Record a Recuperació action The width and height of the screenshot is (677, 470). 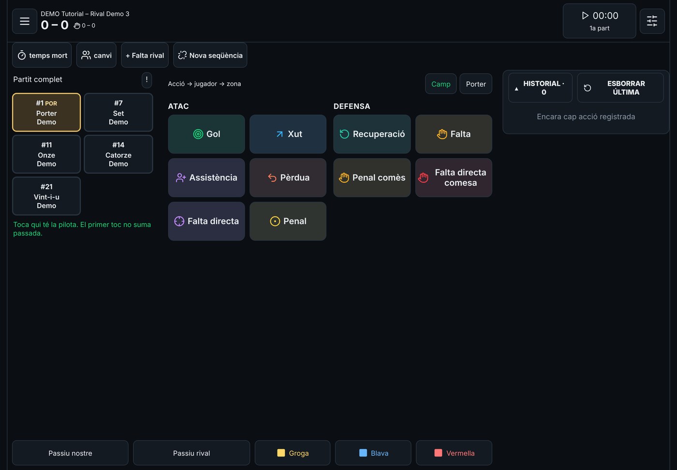[x=372, y=134]
